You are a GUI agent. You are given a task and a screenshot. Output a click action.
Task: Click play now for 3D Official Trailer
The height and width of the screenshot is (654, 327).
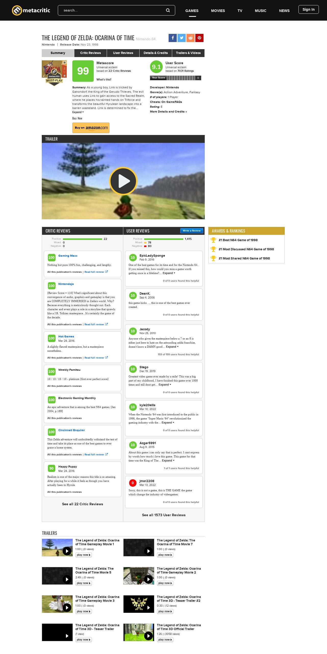(x=165, y=640)
